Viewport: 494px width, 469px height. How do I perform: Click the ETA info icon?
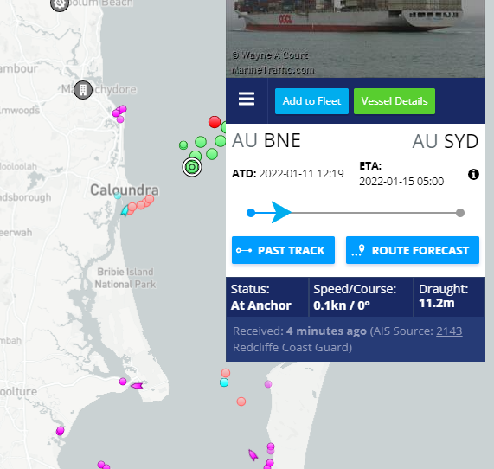[x=473, y=174]
